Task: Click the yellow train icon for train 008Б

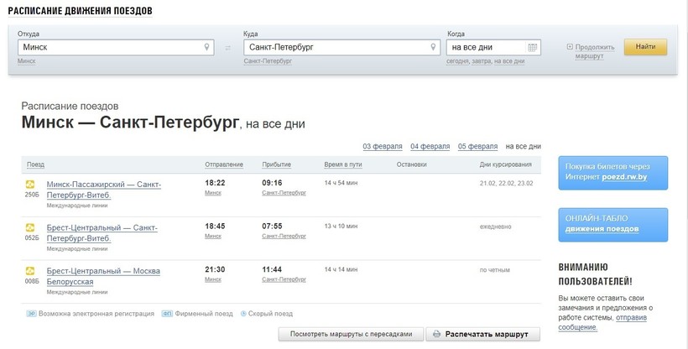Action: click(31, 271)
